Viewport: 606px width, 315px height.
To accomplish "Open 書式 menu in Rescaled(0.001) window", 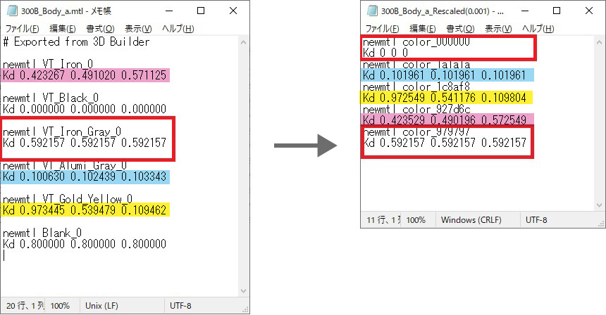I will (x=460, y=29).
